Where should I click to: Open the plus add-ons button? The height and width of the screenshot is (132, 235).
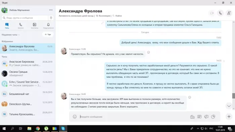point(229,117)
